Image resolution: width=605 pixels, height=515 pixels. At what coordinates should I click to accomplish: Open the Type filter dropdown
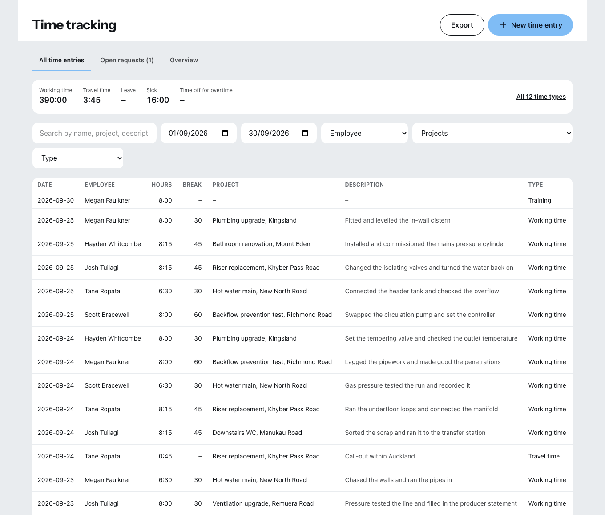coord(78,158)
